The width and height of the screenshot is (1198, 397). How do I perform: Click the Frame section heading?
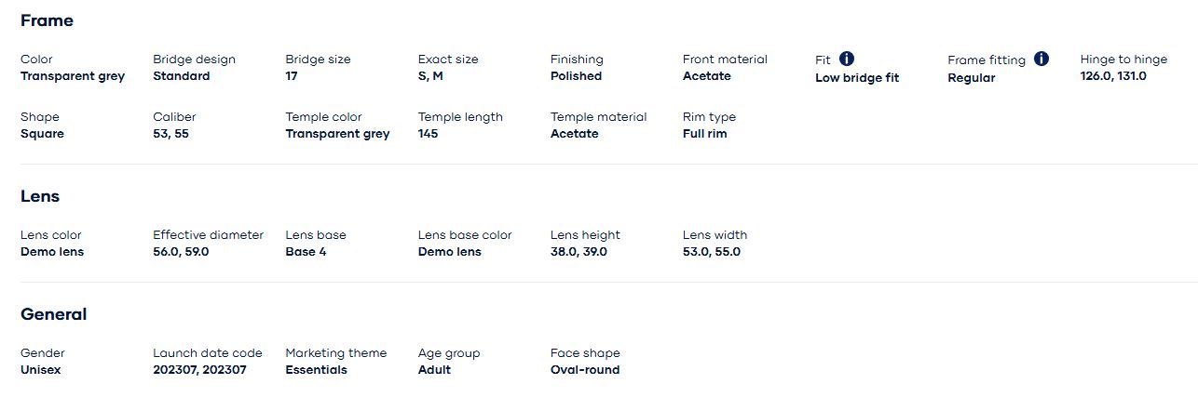pos(47,20)
